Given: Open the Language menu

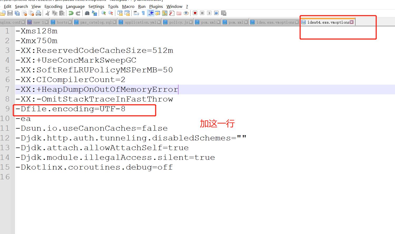Looking at the screenshot, I should click(75, 6).
